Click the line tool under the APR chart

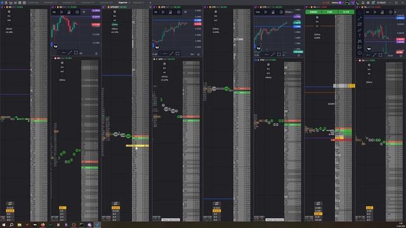171,53
